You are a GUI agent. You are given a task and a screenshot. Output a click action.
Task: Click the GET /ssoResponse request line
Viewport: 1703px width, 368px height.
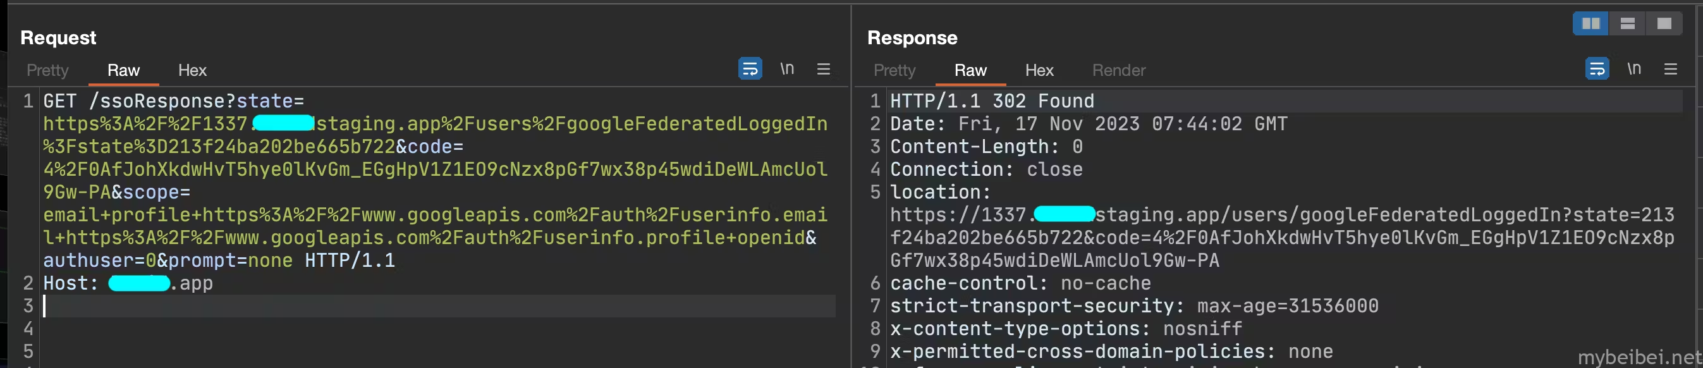(x=174, y=101)
